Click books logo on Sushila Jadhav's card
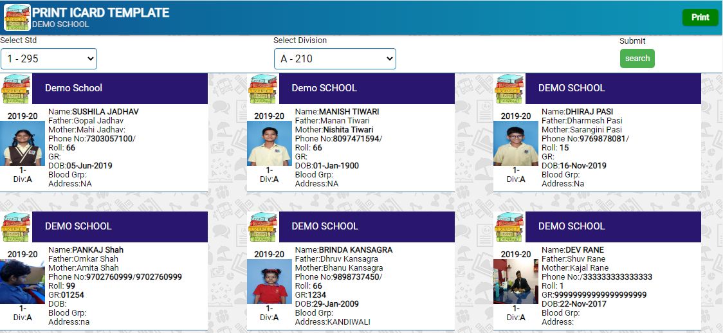Screen dimensions: 723x333 (x=16, y=89)
